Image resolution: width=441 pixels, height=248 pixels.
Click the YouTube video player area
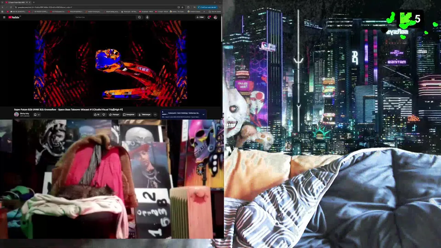[110, 63]
